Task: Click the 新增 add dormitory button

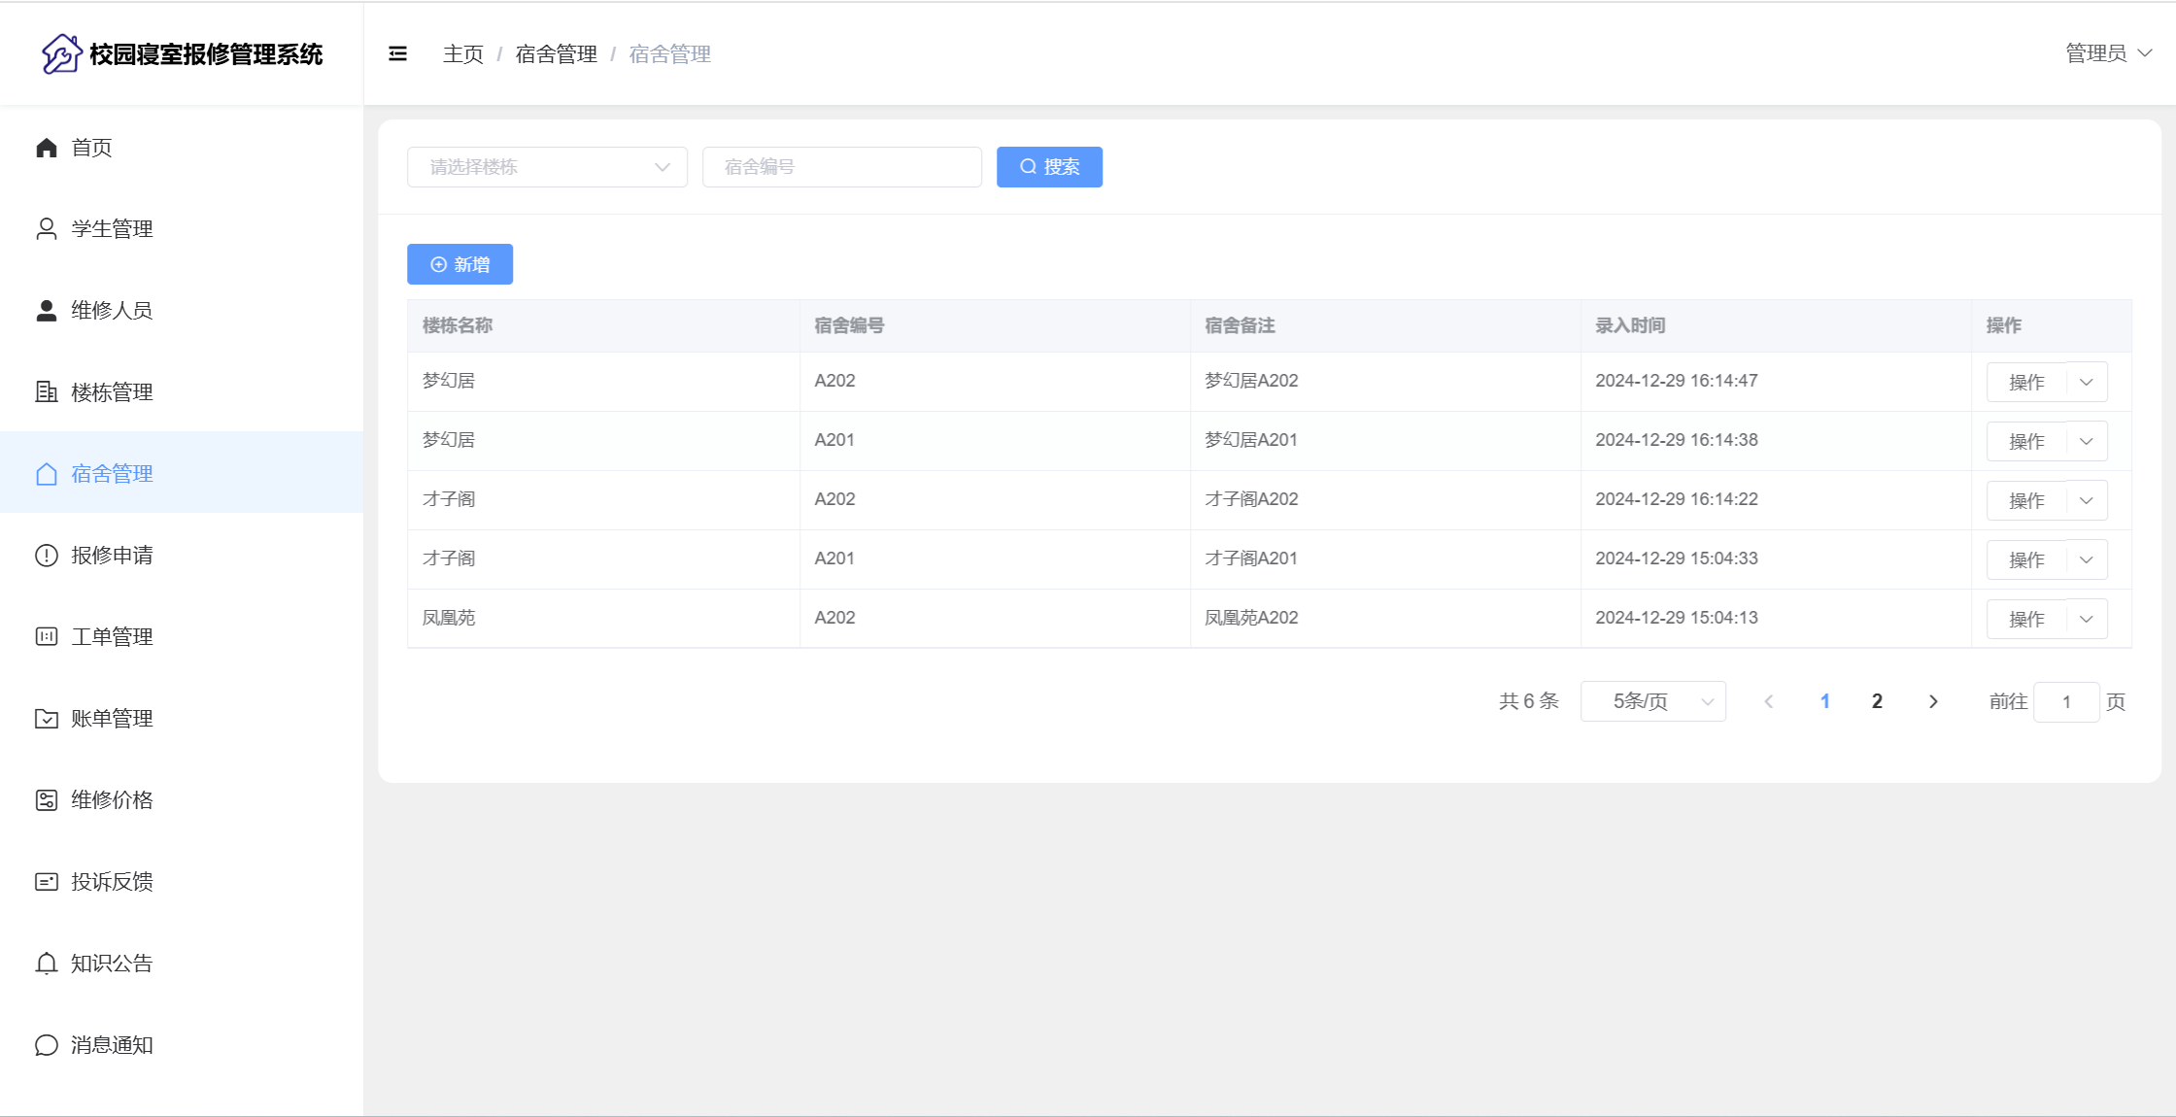Action: coord(459,264)
